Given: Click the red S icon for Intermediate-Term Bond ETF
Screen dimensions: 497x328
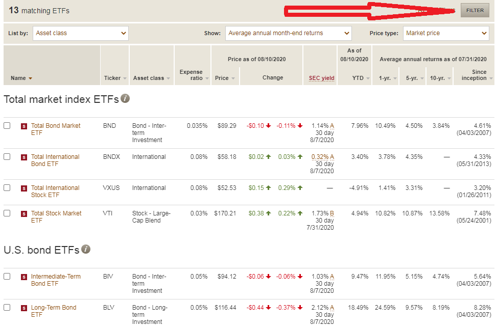Looking at the screenshot, I should click(x=24, y=277).
